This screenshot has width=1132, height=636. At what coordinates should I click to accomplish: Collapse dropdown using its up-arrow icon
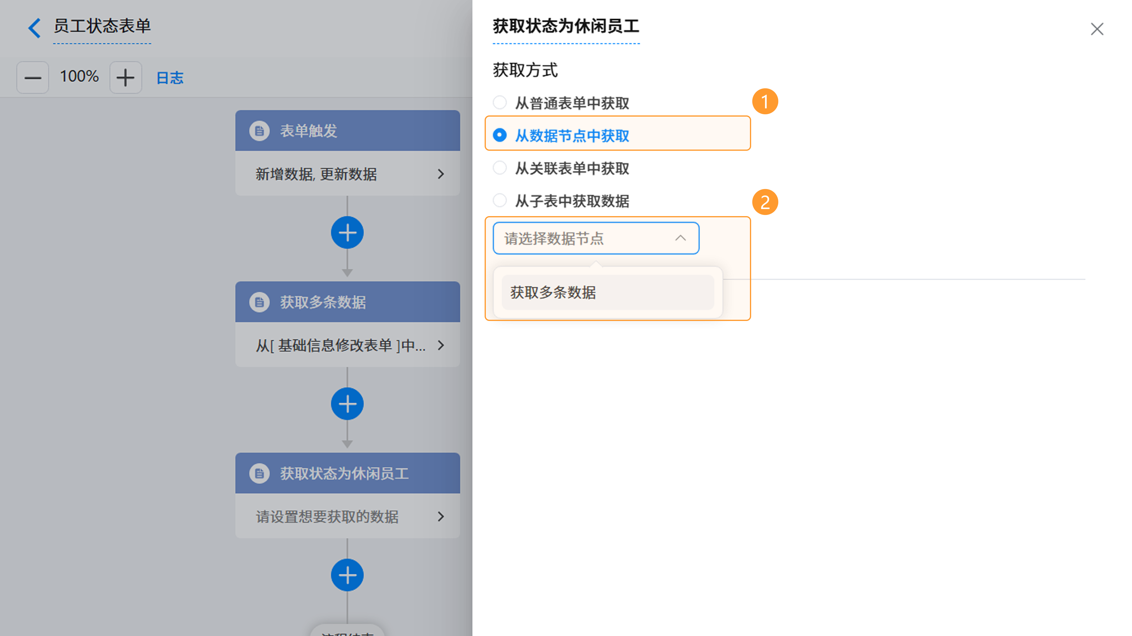[x=680, y=238]
